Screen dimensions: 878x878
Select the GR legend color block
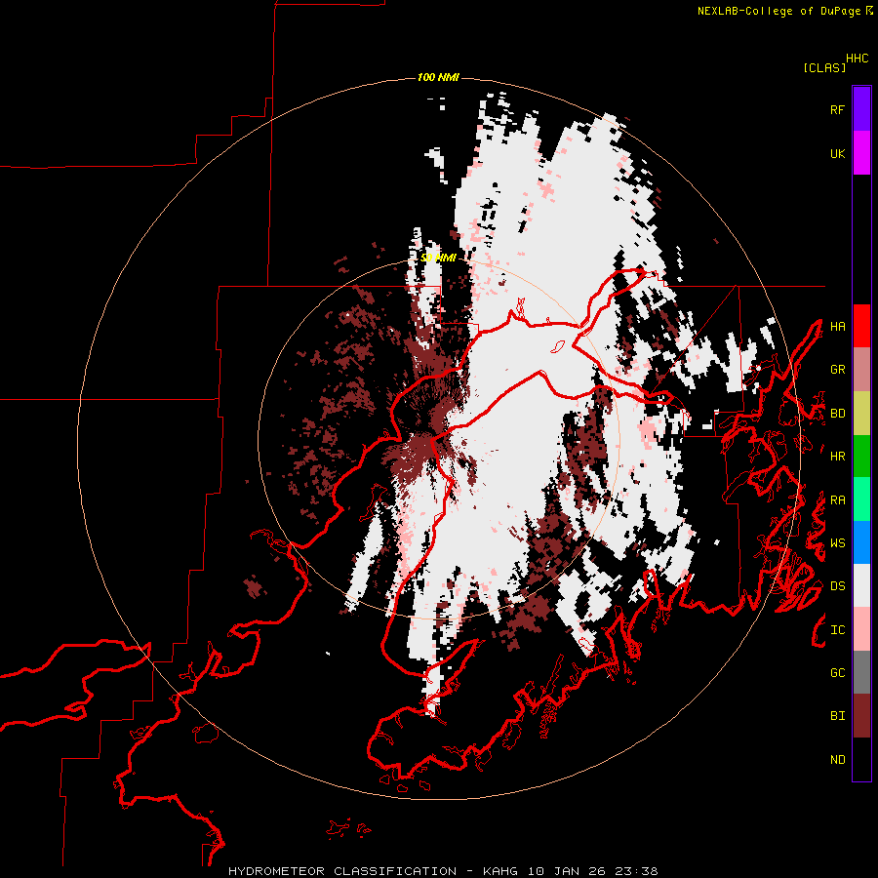click(x=861, y=370)
